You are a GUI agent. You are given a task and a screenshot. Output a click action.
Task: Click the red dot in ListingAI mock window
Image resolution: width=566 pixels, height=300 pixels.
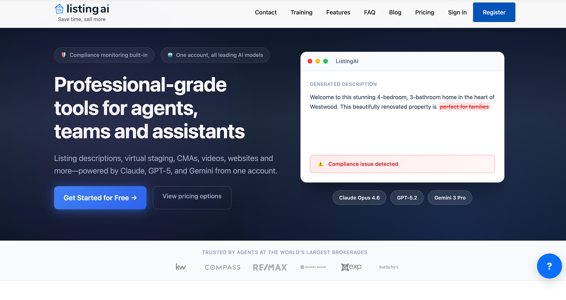tap(310, 61)
